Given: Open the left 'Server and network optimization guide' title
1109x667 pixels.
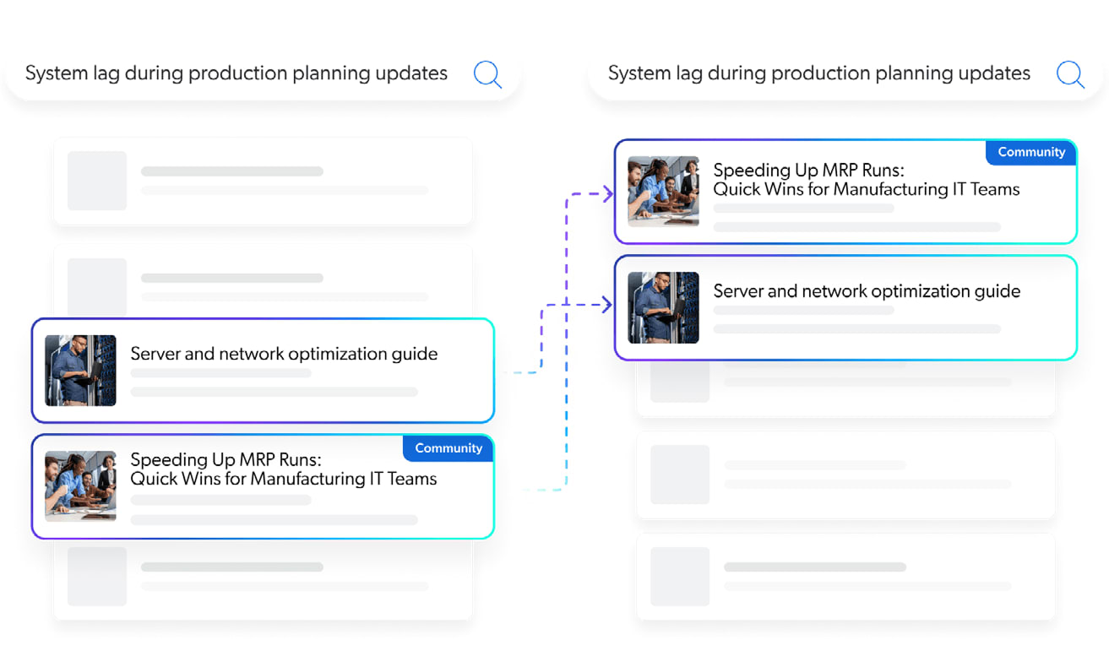Looking at the screenshot, I should pyautogui.click(x=284, y=354).
